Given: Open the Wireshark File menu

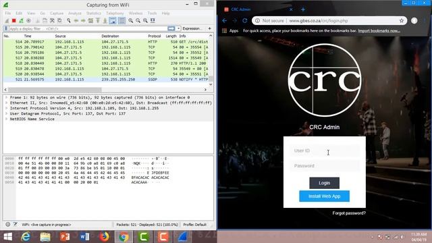Looking at the screenshot, I should coord(8,13).
